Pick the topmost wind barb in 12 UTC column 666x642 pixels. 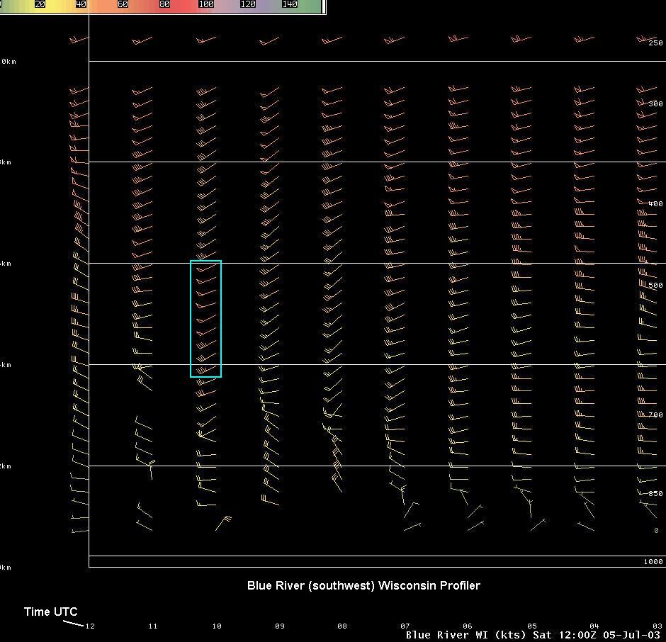(79, 40)
